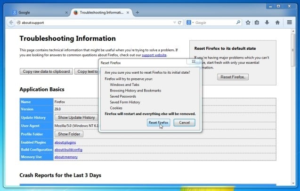Reload the page with refresh icon
The width and height of the screenshot is (300, 191).
point(180,22)
